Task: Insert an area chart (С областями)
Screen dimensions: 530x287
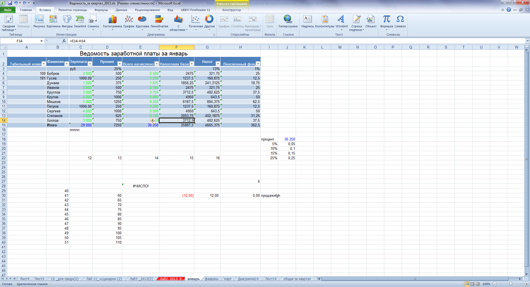Action: [178, 23]
